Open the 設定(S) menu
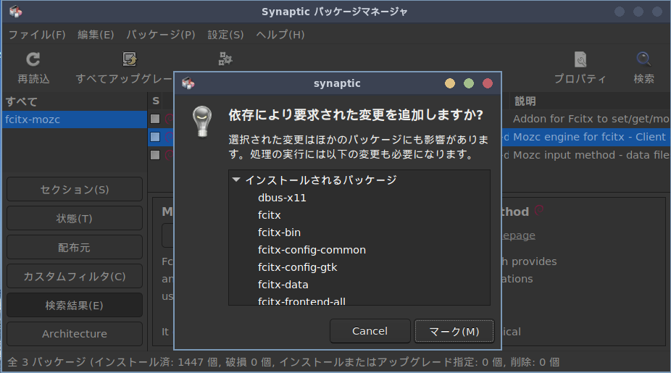Screen dimensions: 671x373 [225, 35]
